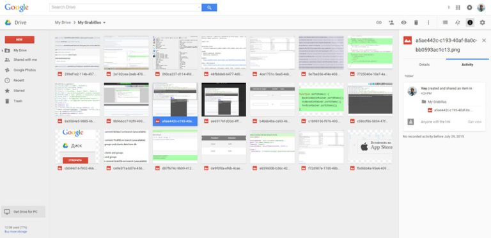Viewport: 491px width, 238px height.
Task: Click the Google logo
Action: point(16,8)
